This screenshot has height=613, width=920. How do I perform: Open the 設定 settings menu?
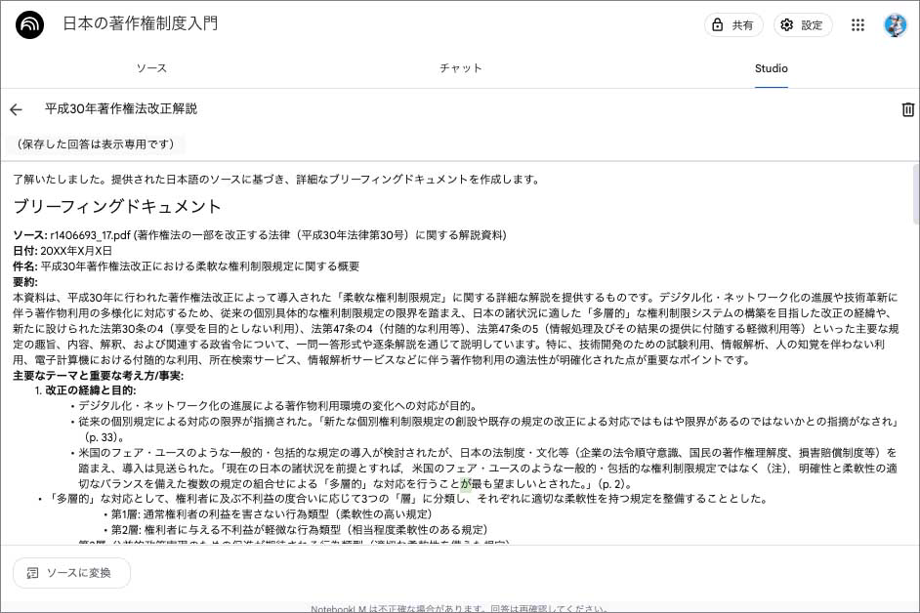pos(803,25)
